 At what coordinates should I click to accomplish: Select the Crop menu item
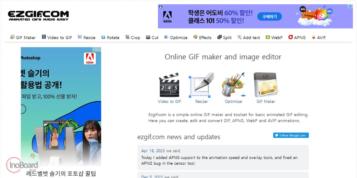click(x=133, y=37)
